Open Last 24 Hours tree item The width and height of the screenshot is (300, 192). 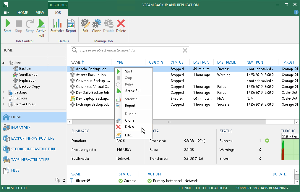(25, 104)
